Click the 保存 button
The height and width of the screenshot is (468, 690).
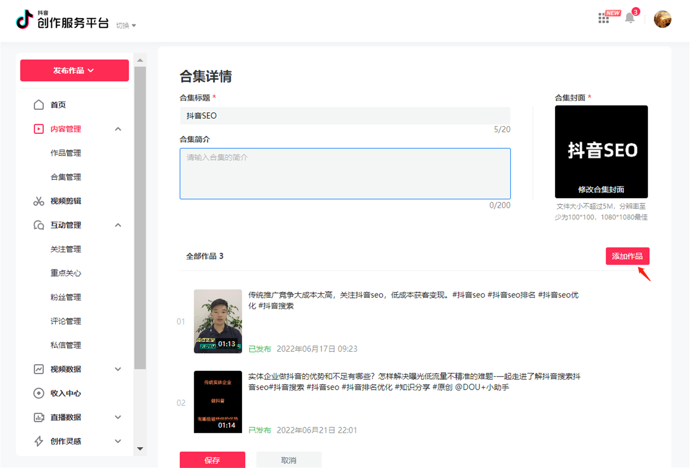[x=212, y=460]
